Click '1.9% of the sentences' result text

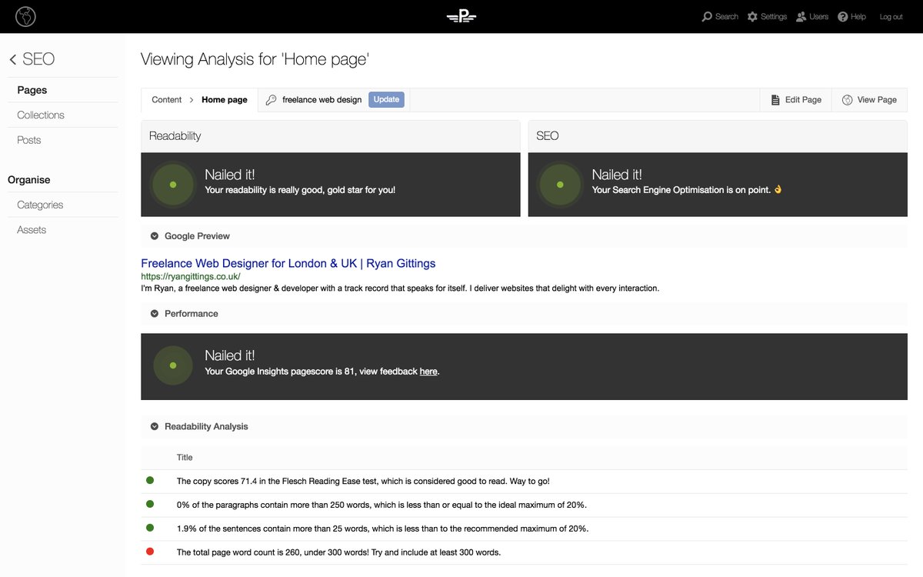pos(383,529)
